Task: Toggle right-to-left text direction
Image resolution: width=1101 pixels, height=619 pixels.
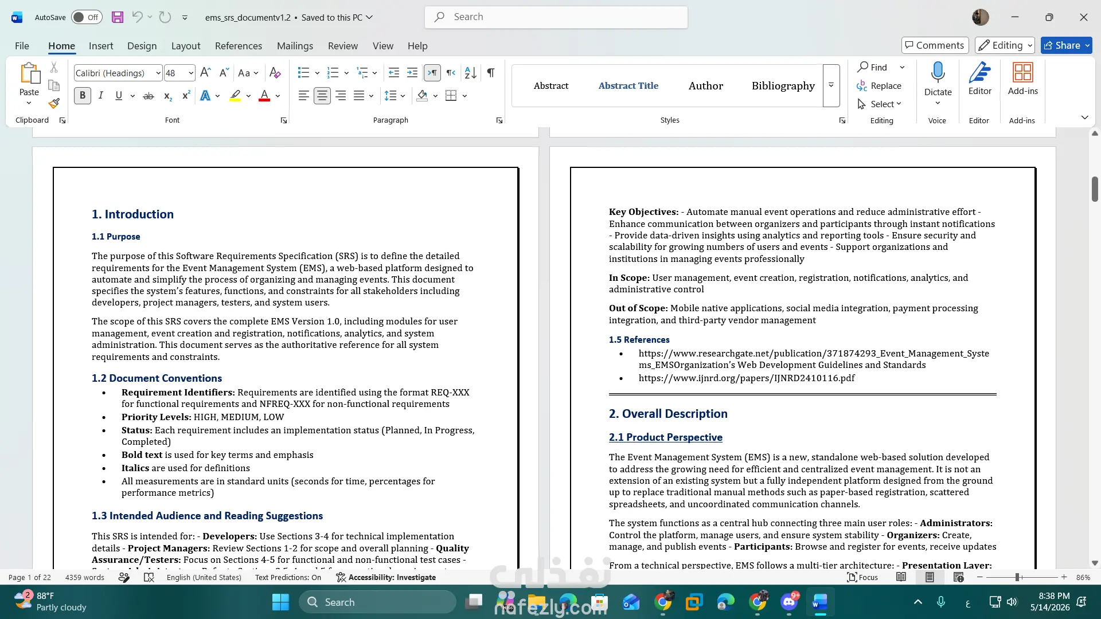Action: pyautogui.click(x=451, y=73)
